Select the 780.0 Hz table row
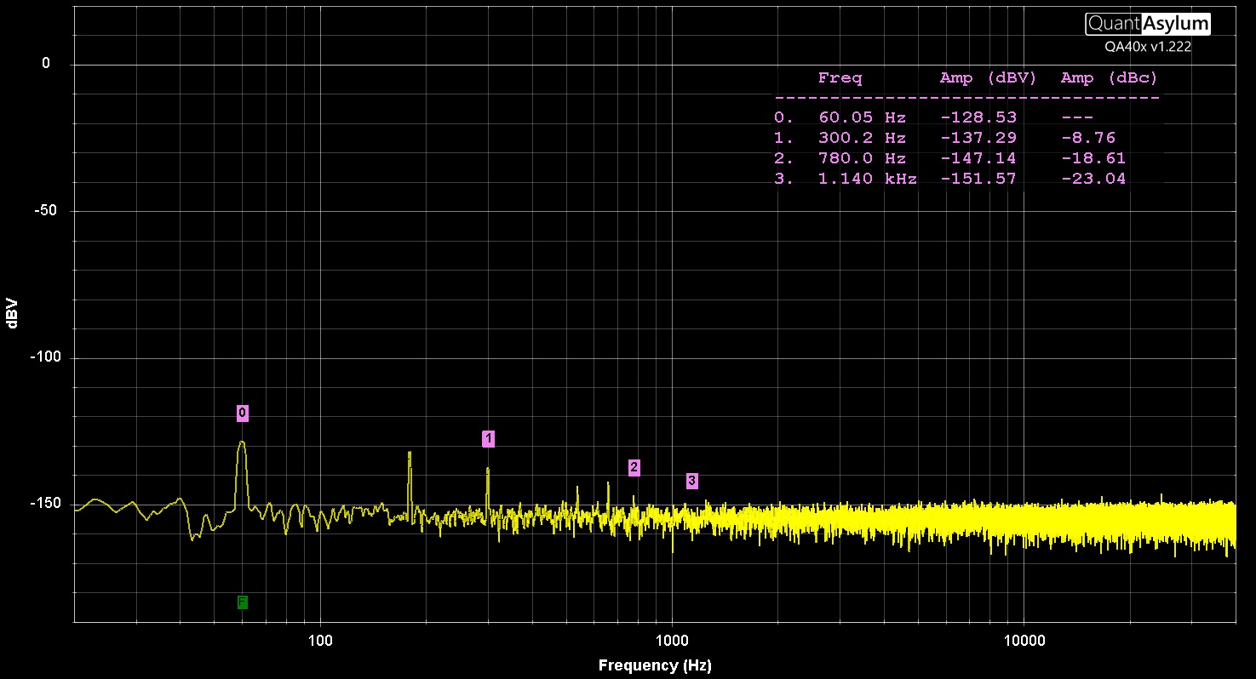This screenshot has width=1256, height=679. (966, 158)
